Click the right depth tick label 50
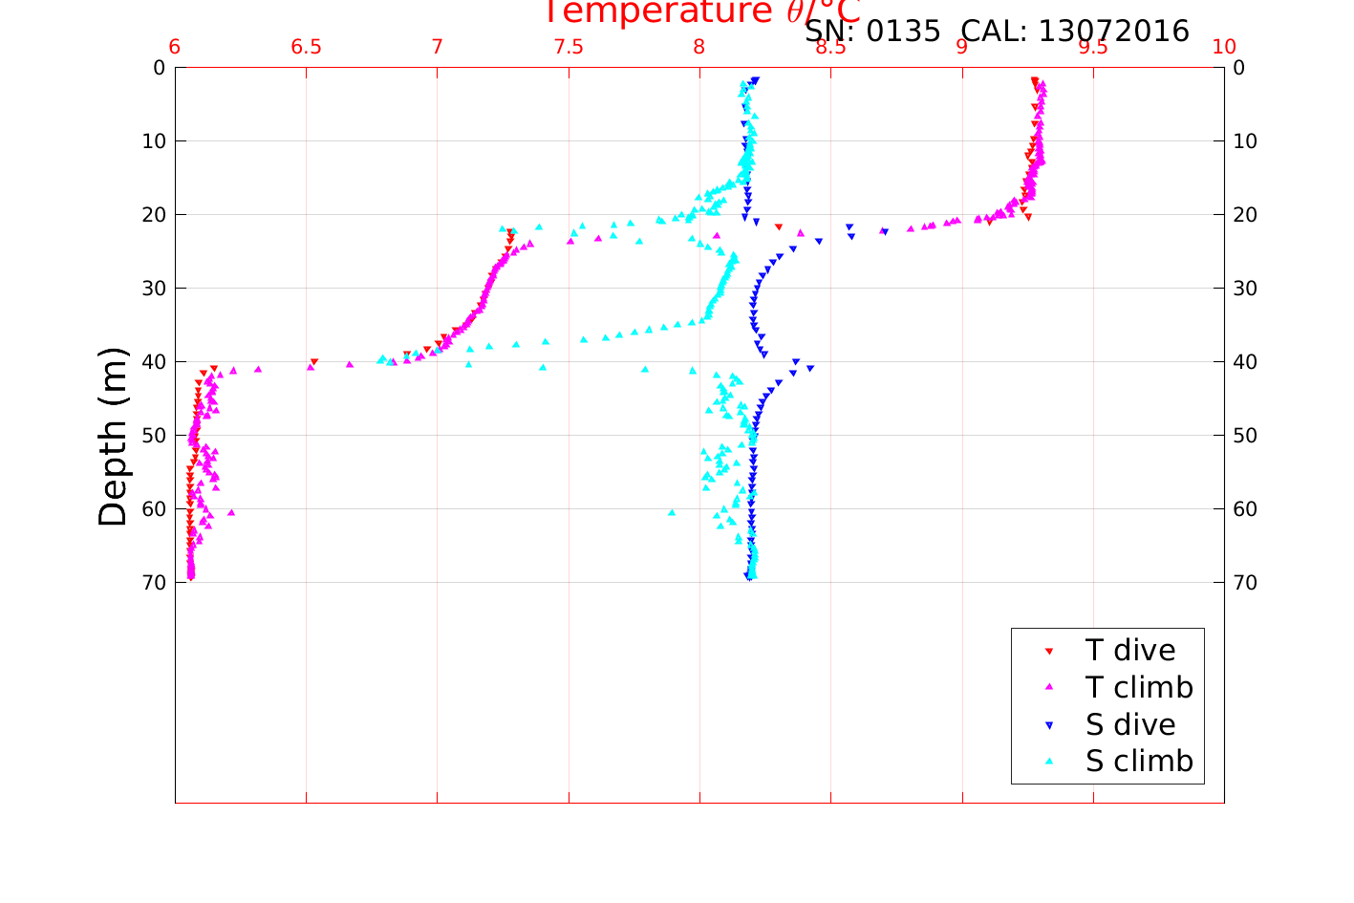This screenshot has height=903, width=1354. point(1245,435)
